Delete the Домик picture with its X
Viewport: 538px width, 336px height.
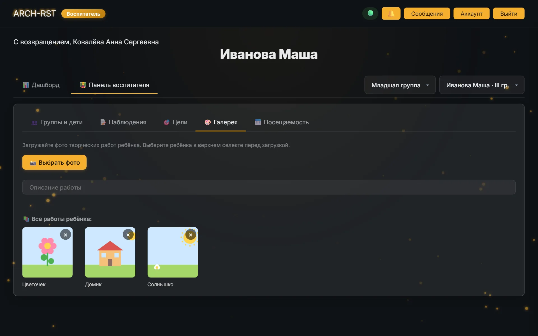[x=128, y=235]
